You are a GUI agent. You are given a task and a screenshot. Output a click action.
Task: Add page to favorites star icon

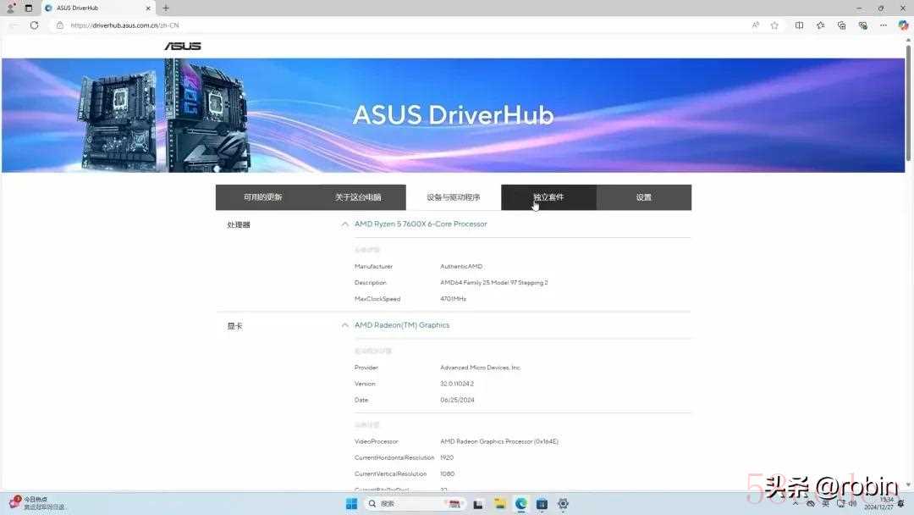pos(774,25)
